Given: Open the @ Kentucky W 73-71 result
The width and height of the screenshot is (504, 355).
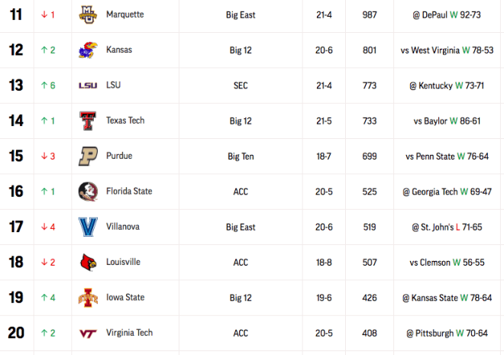Looking at the screenshot, I should 447,86.
